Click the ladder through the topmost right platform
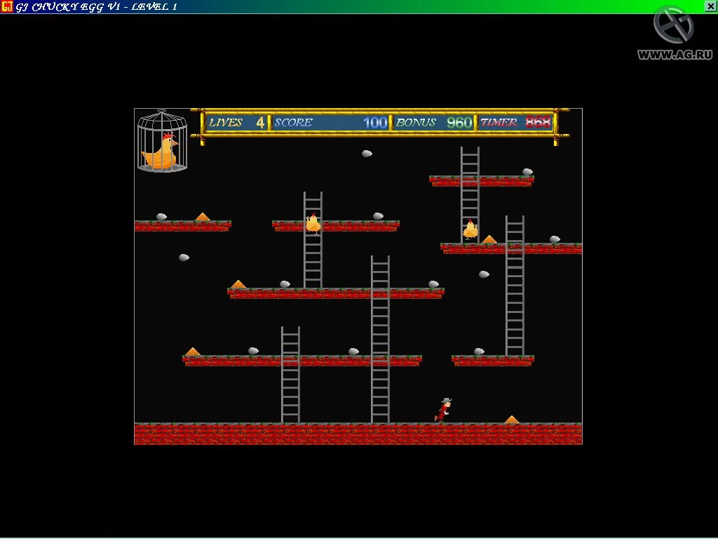718x539 pixels. [x=470, y=194]
